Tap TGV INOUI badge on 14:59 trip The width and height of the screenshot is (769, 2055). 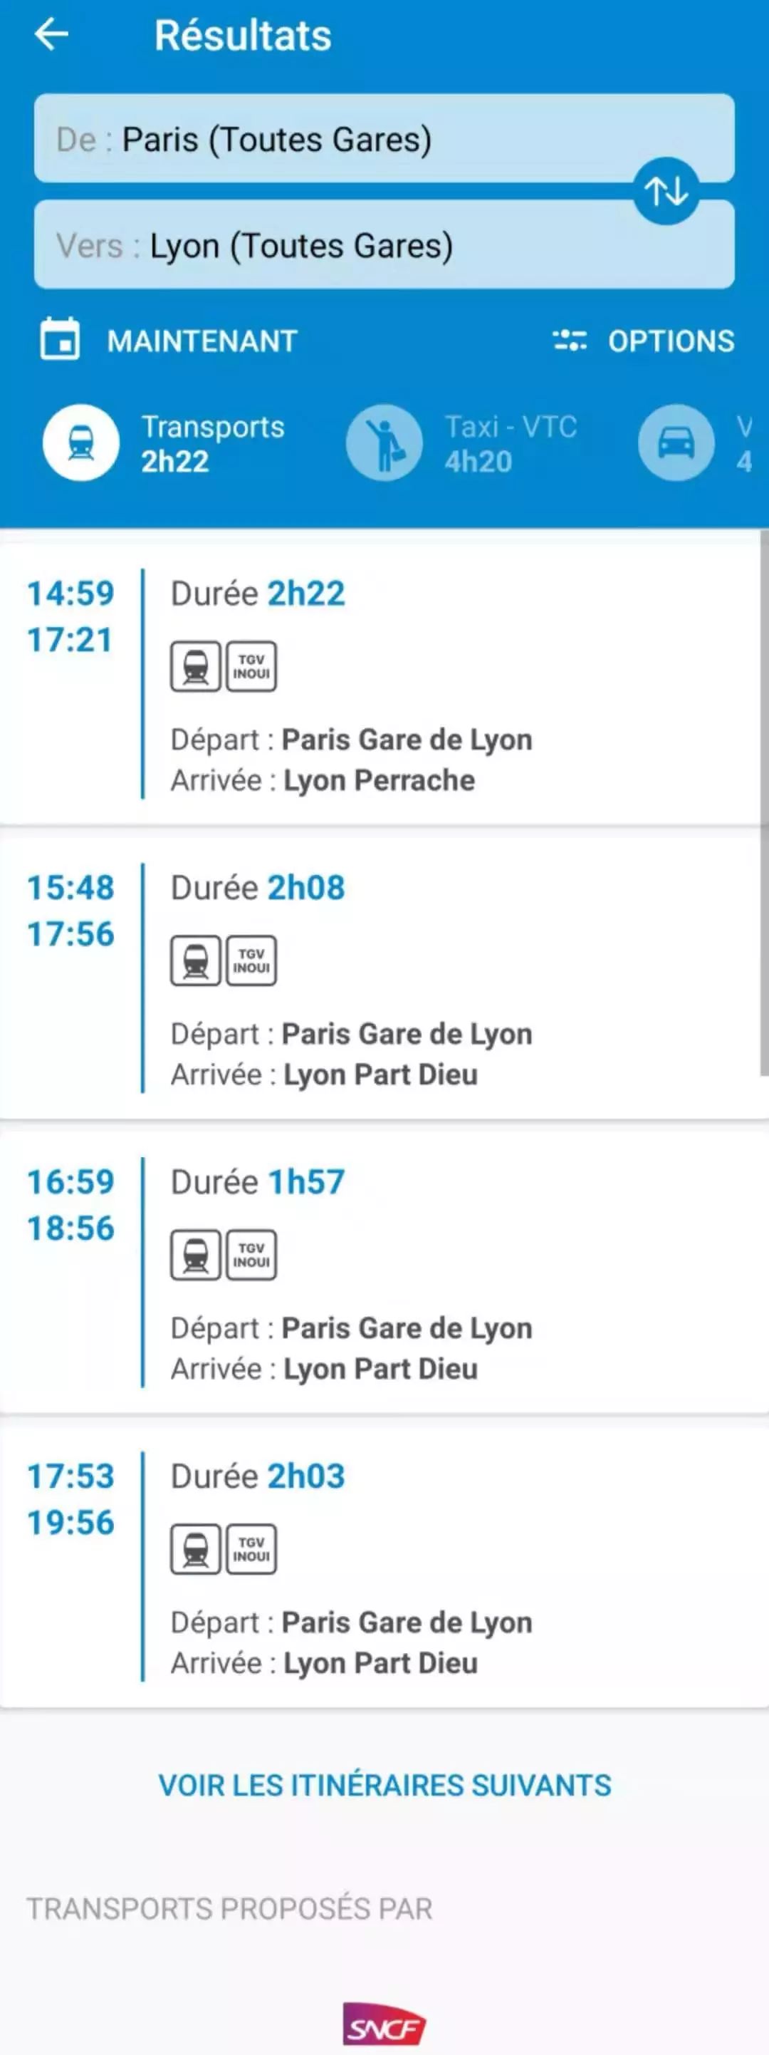(251, 666)
